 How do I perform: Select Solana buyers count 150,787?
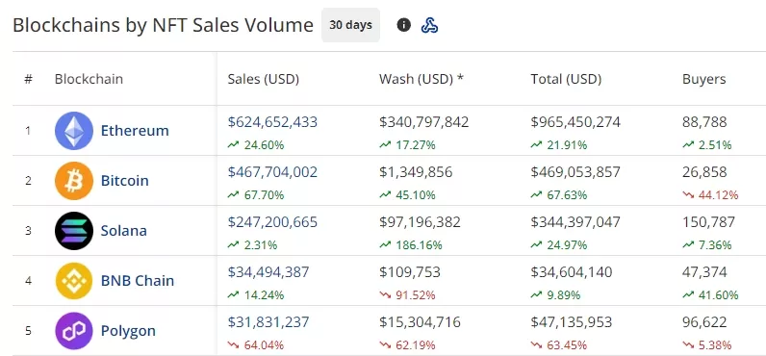[x=708, y=222]
